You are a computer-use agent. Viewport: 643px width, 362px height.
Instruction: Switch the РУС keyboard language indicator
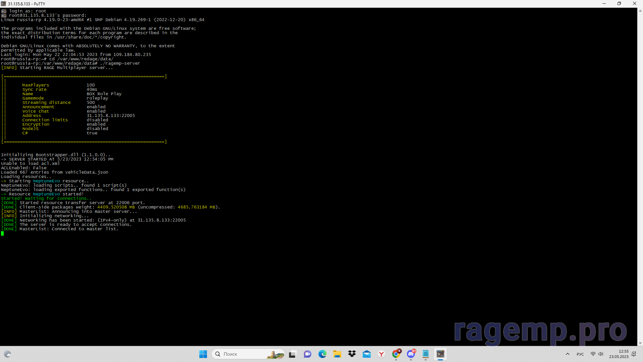coord(580,354)
